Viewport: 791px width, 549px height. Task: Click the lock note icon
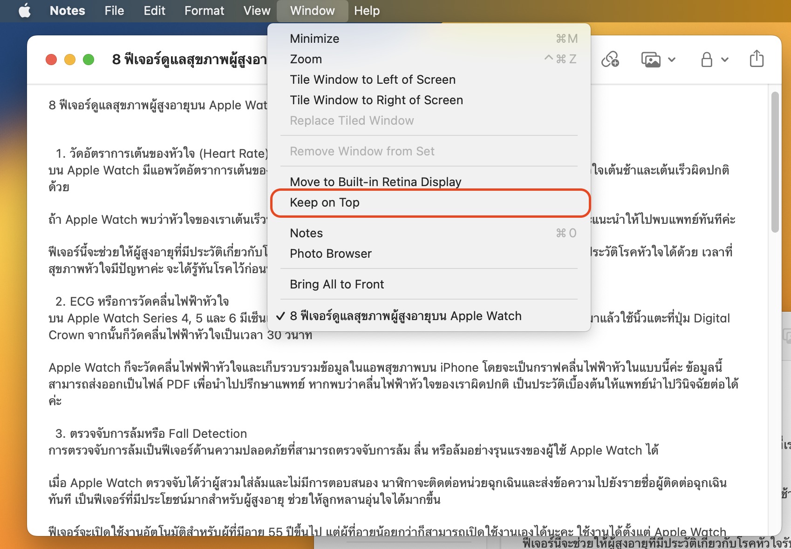click(x=707, y=60)
